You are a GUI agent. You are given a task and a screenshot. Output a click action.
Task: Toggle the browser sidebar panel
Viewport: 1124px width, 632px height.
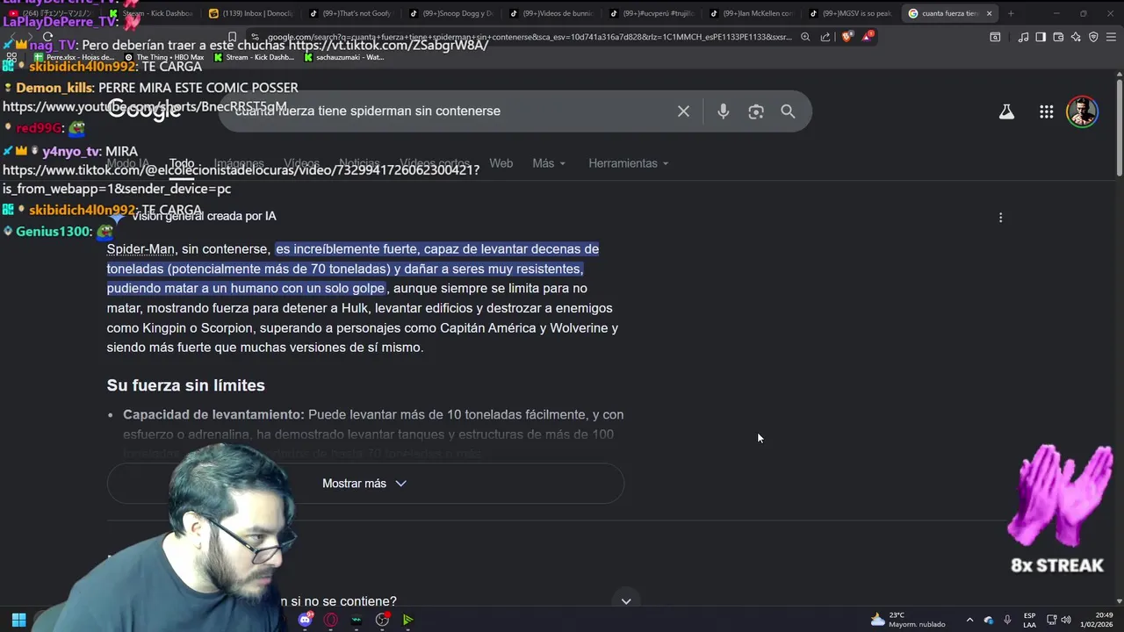[1041, 37]
